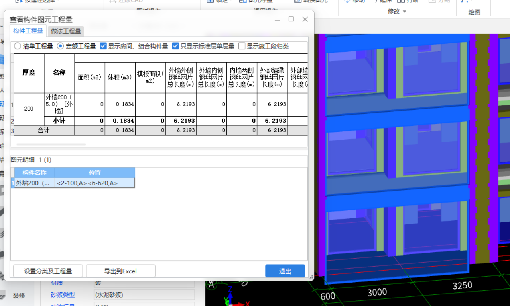Click the 面积(m2) column header
The height and width of the screenshot is (306, 510).
click(x=90, y=77)
